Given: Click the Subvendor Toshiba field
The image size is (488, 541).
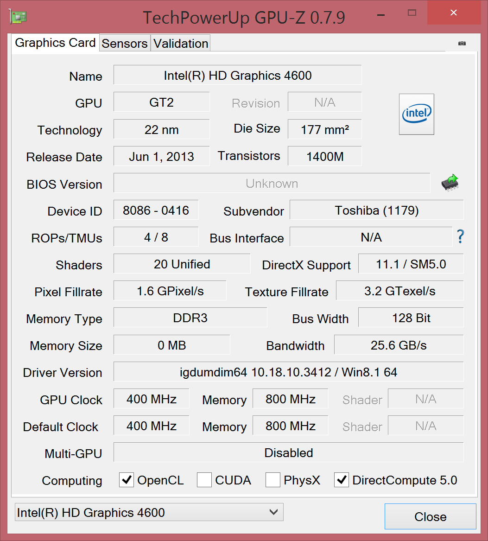Looking at the screenshot, I should coord(376,210).
